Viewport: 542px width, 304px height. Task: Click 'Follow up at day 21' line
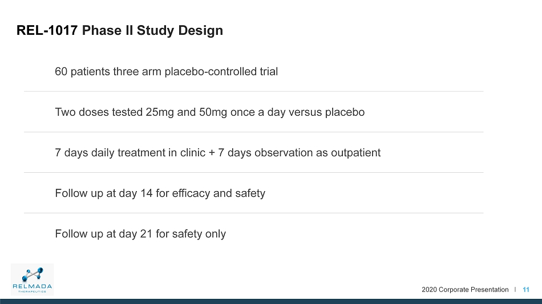click(140, 234)
